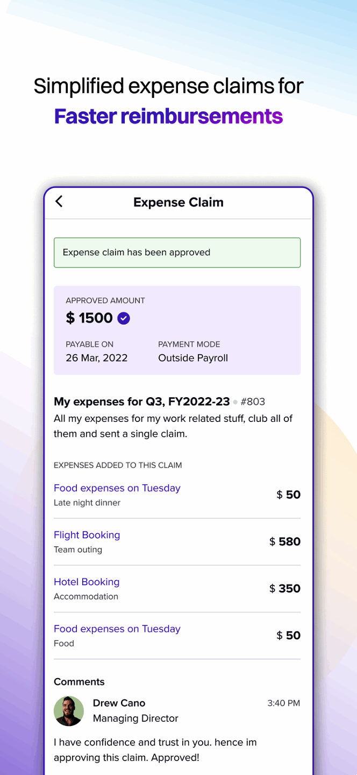Viewport: 357px width, 775px height.
Task: Select the $ 1500 approved amount
Action: [89, 318]
